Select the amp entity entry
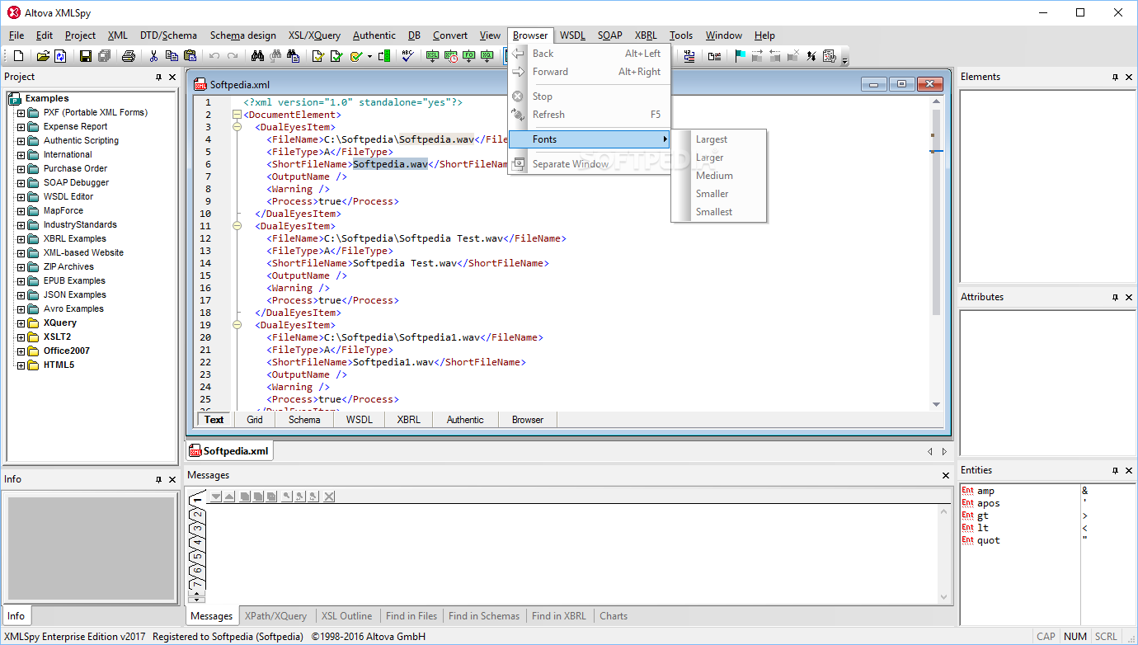This screenshot has width=1138, height=645. click(985, 491)
